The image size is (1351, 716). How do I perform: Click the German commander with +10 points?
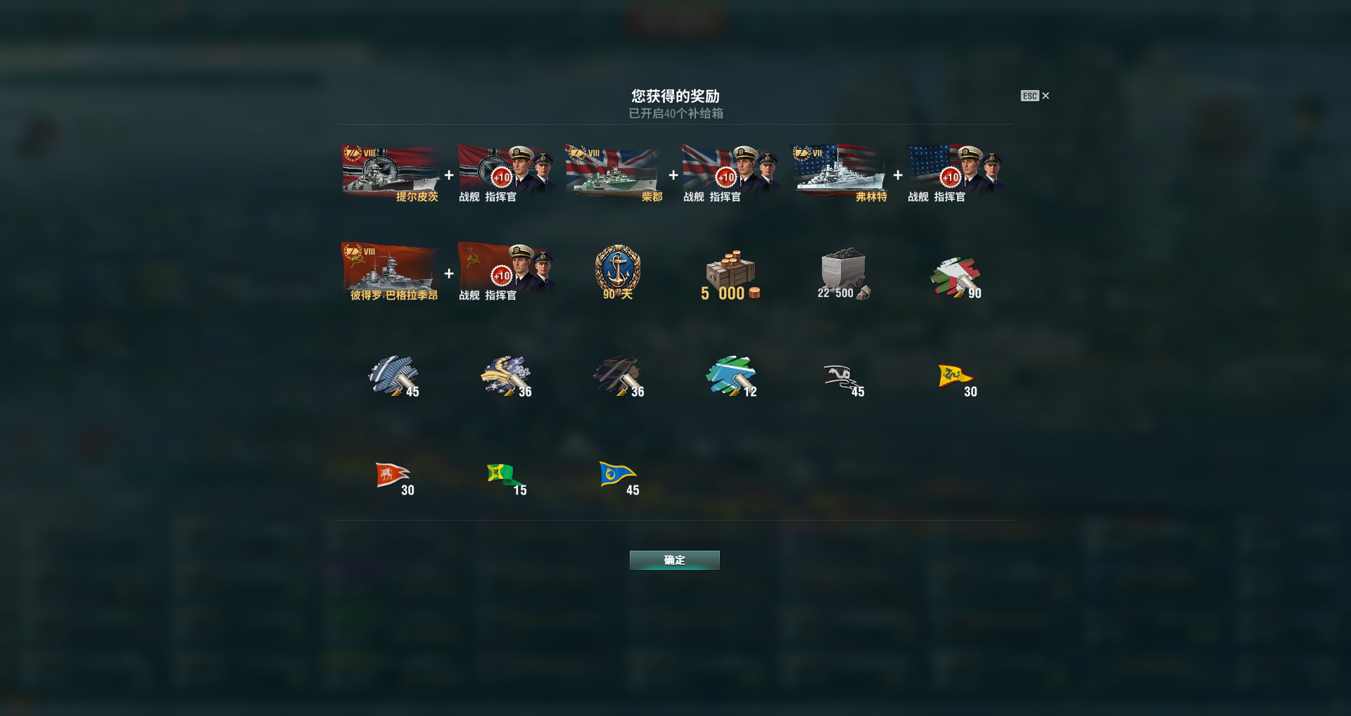pyautogui.click(x=505, y=174)
